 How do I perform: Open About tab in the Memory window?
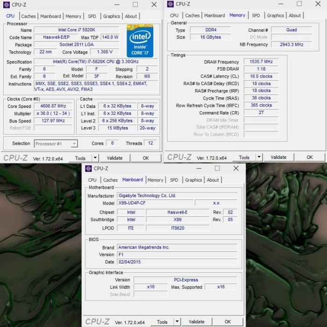click(x=295, y=15)
